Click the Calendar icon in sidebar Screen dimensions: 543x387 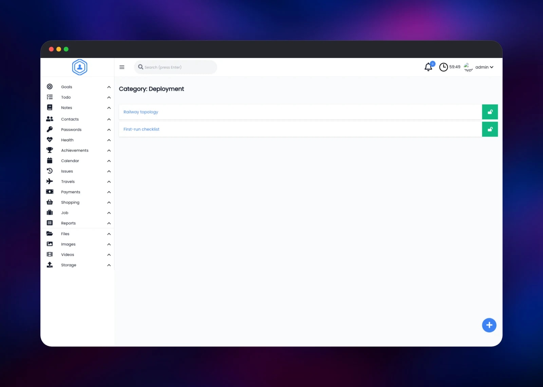tap(50, 160)
